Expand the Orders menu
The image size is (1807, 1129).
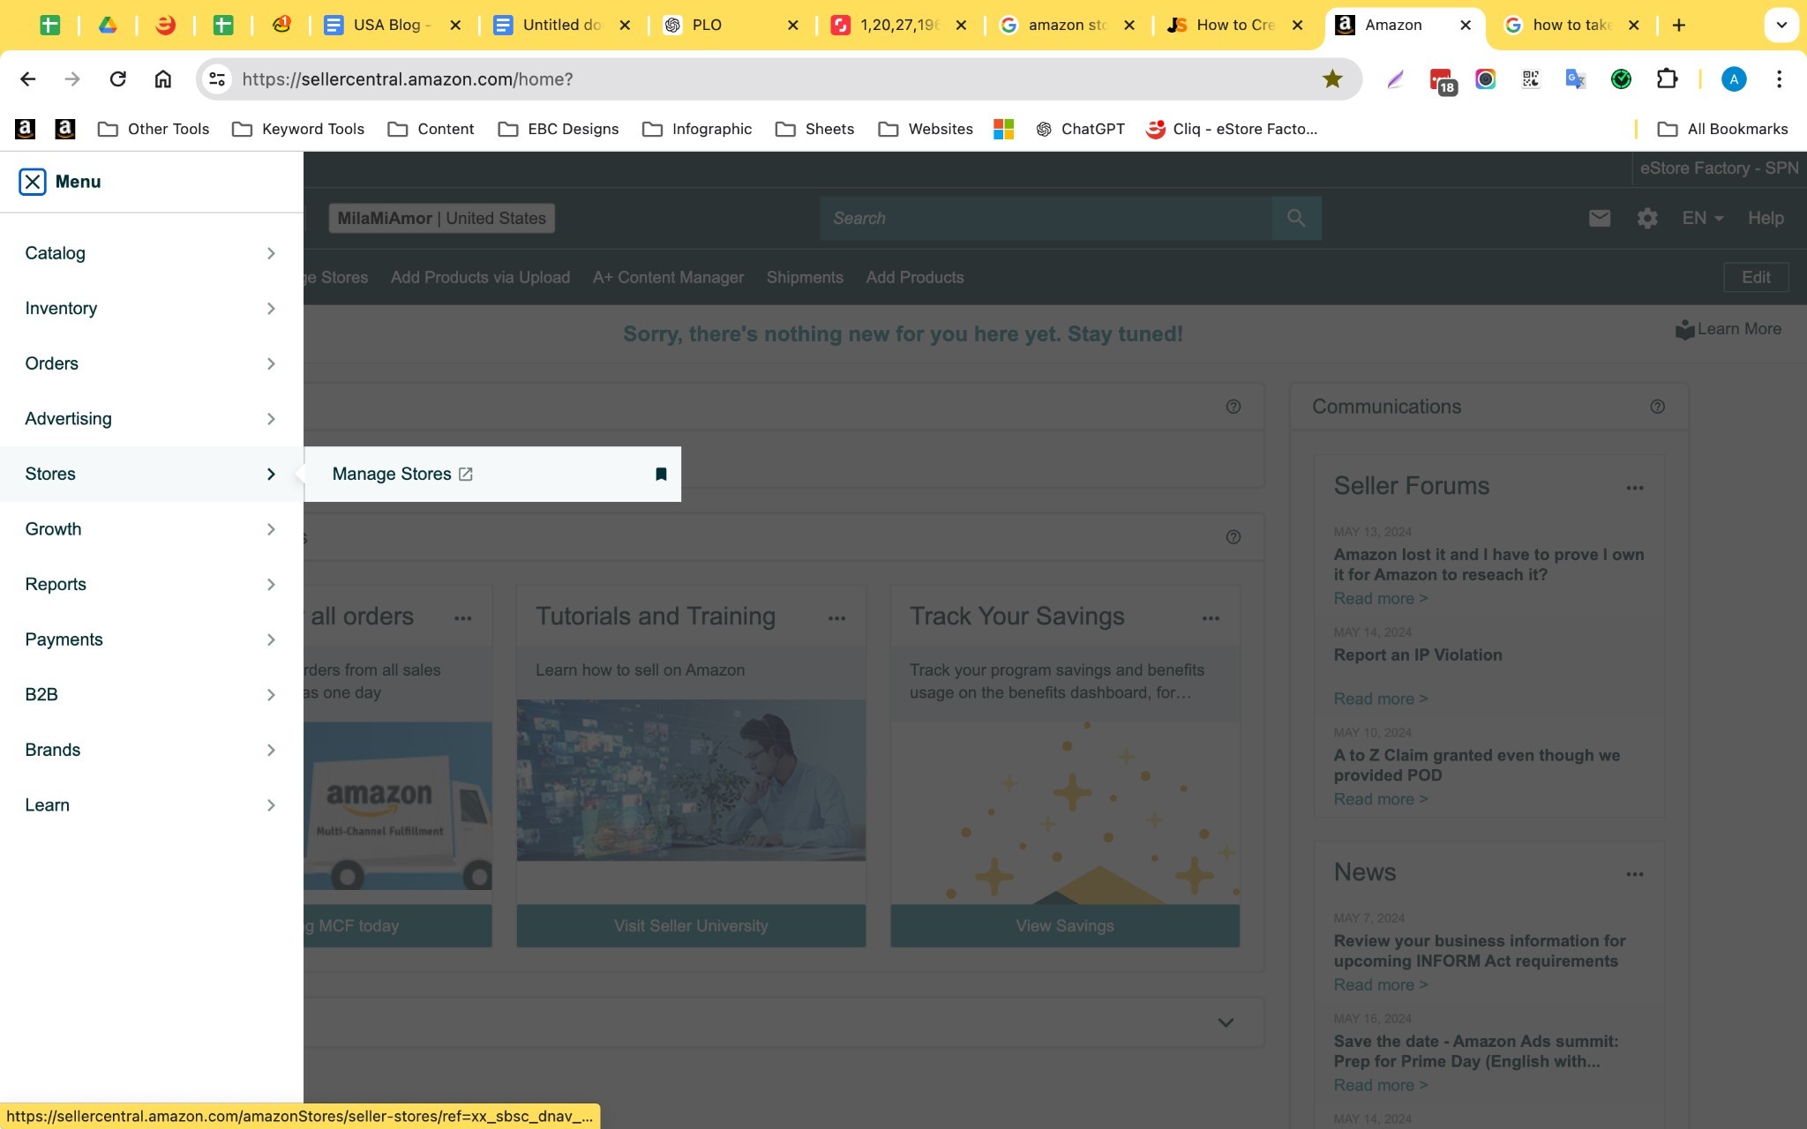point(152,363)
